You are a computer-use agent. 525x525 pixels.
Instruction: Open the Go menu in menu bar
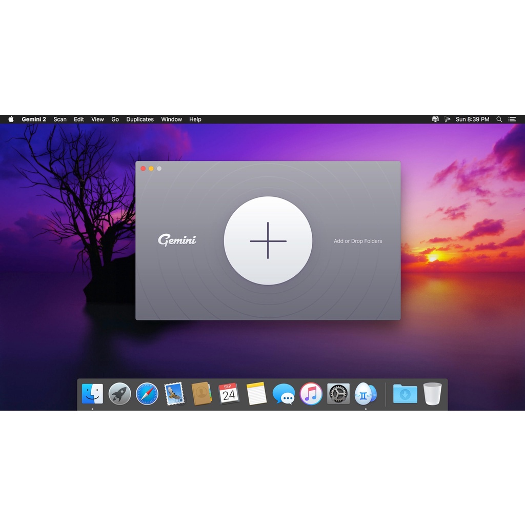click(115, 119)
